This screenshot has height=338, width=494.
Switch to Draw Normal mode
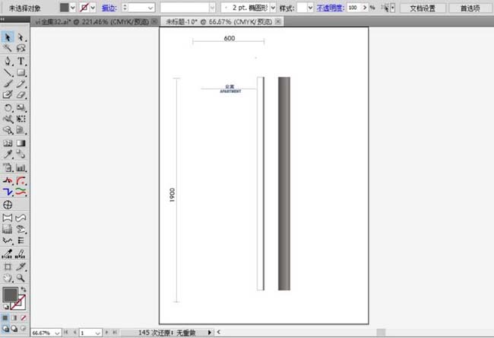(x=5, y=329)
